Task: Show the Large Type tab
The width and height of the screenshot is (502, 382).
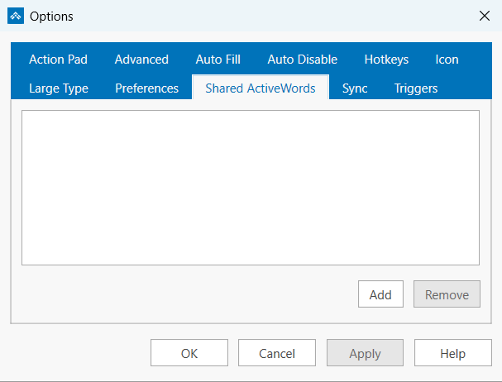Action: click(58, 88)
